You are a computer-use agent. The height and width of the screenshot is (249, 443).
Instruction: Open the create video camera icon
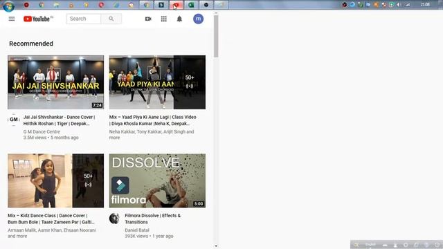pyautogui.click(x=148, y=19)
